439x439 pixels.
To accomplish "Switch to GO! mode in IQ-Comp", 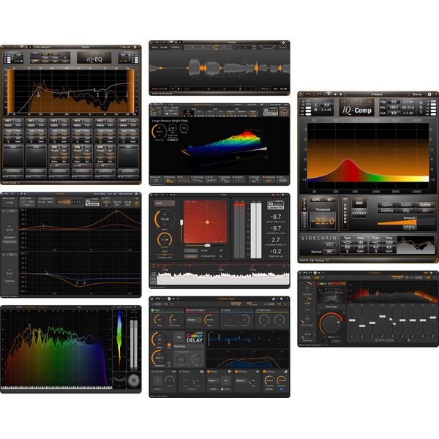I will 359,203.
